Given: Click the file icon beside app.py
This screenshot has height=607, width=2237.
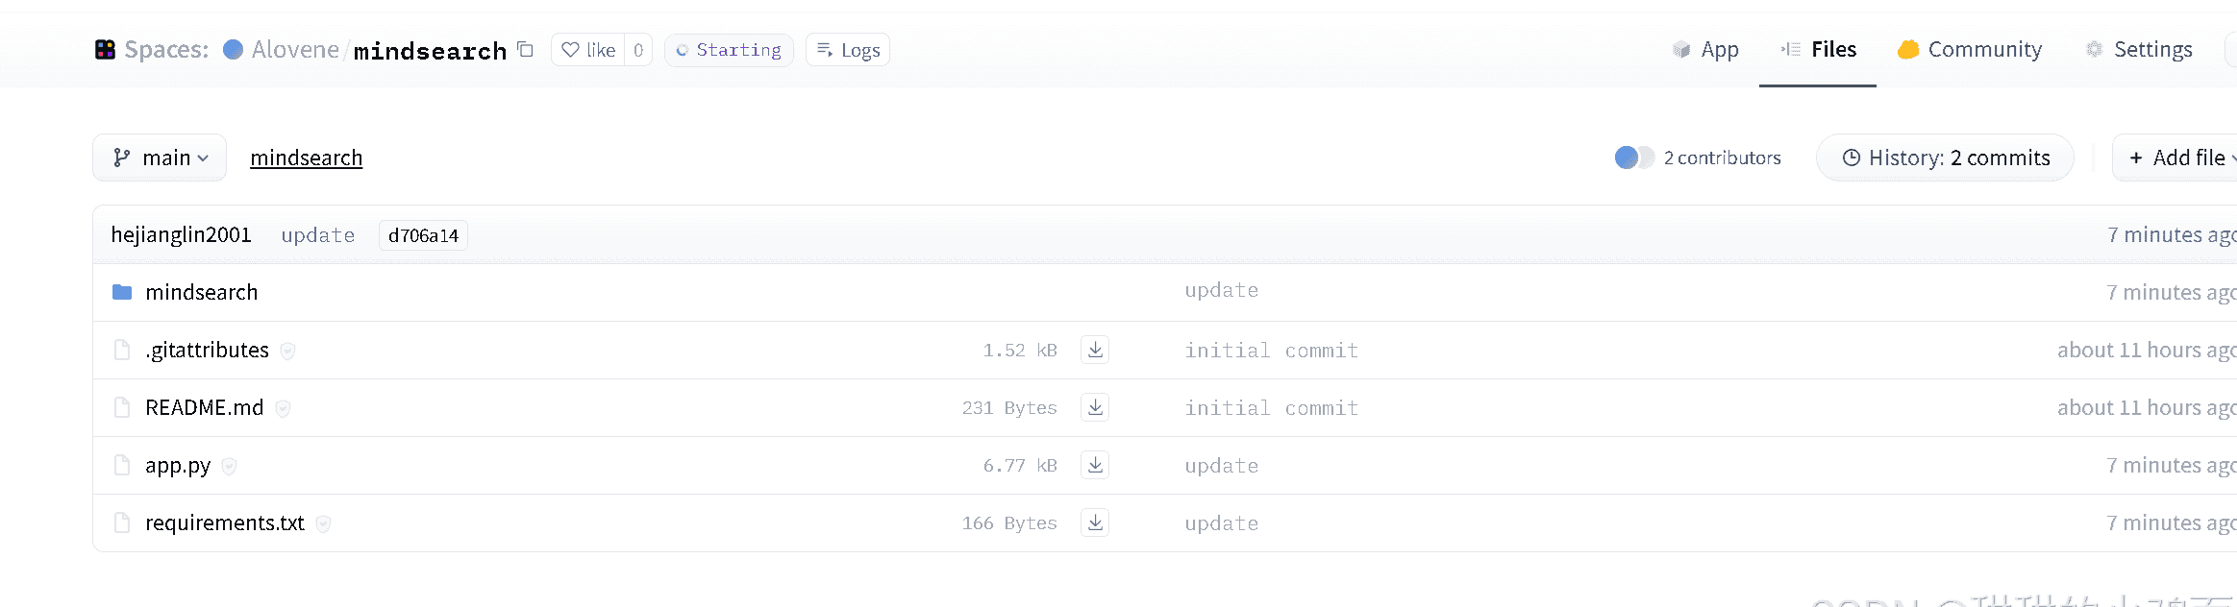Looking at the screenshot, I should [x=122, y=466].
